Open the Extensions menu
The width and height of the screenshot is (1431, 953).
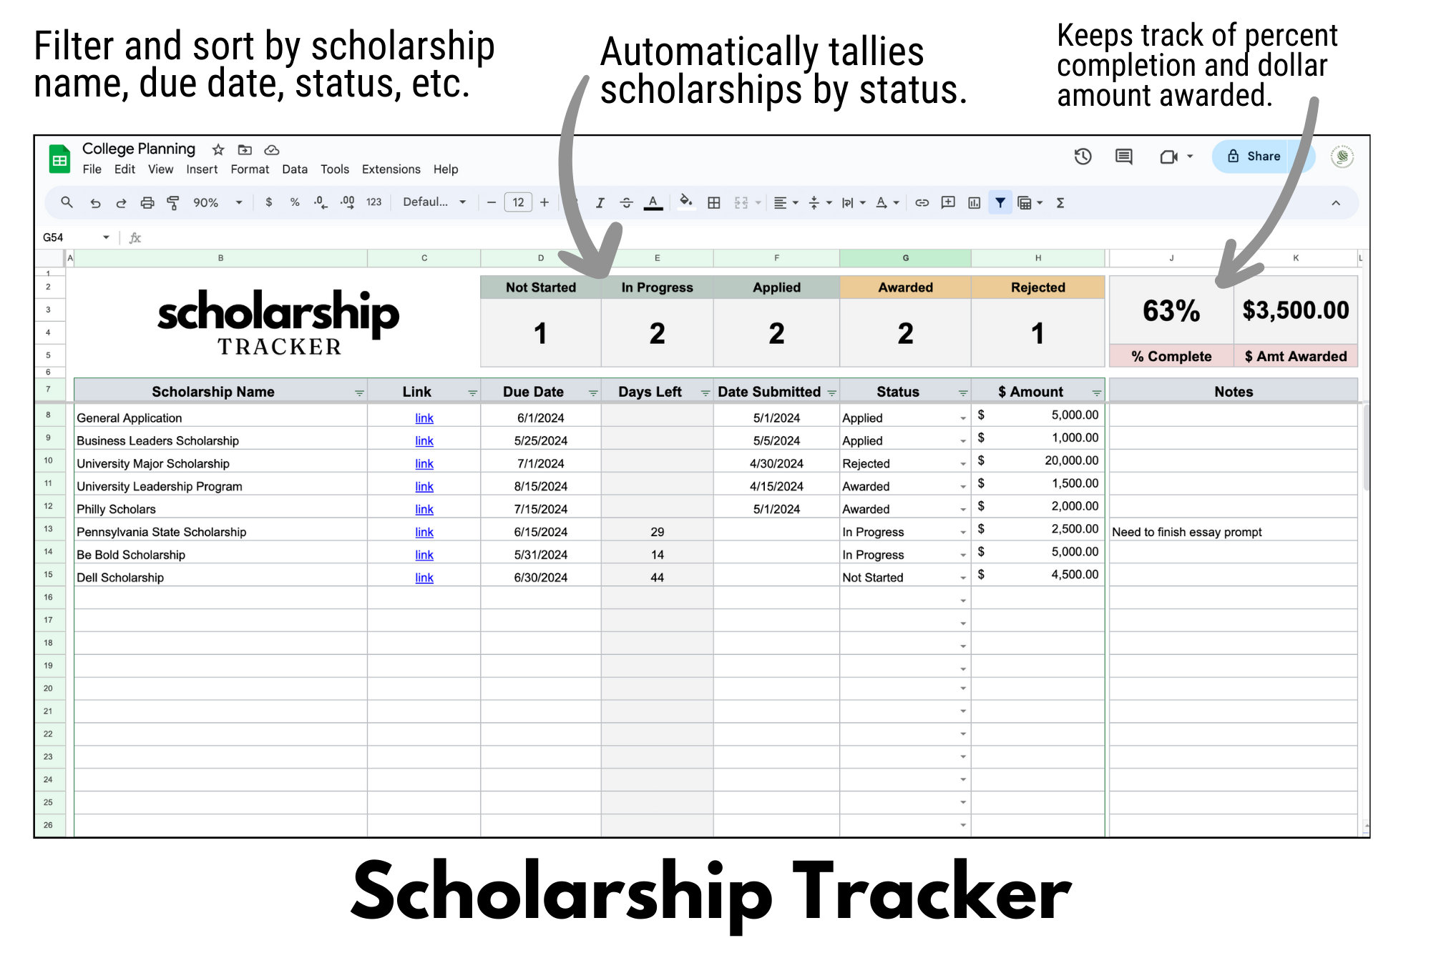click(x=391, y=169)
